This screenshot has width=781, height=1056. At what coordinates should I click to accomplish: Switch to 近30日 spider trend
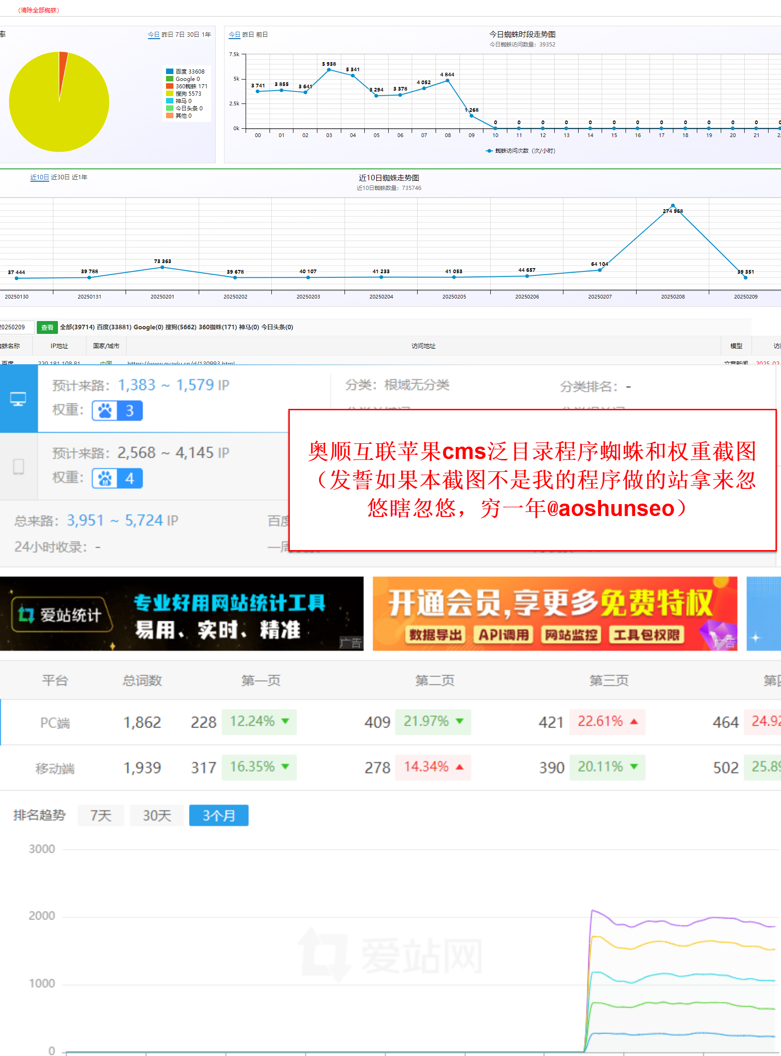pyautogui.click(x=61, y=177)
